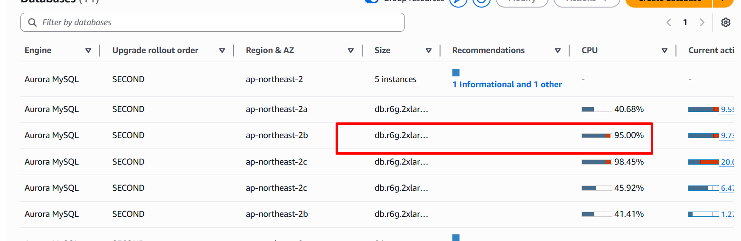This screenshot has width=741, height=241.
Task: Open the Size column sort arrow
Action: 429,50
